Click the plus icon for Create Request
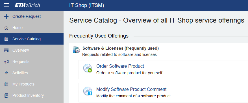Image resolution: width=248 pixels, height=103 pixels. point(6,16)
